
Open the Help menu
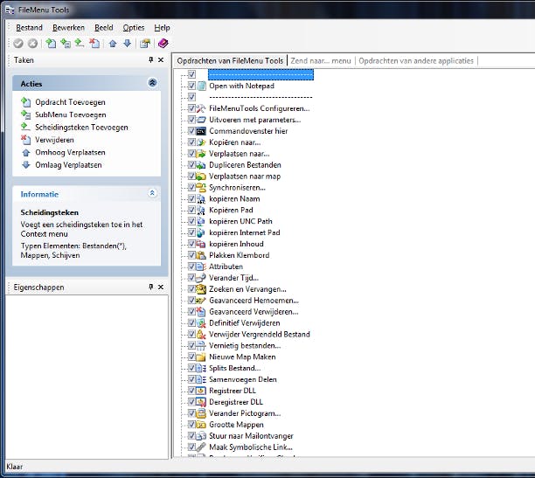(162, 28)
